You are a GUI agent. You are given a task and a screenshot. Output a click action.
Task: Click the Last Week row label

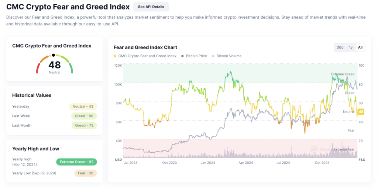click(21, 116)
